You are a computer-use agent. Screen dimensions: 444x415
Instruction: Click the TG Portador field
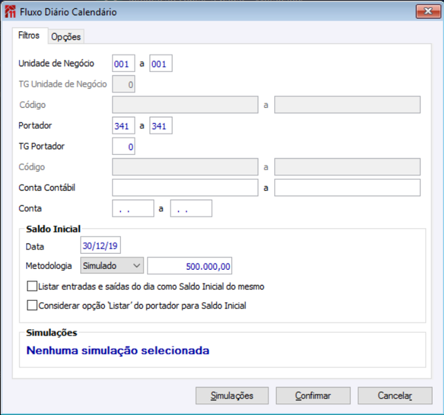point(124,146)
